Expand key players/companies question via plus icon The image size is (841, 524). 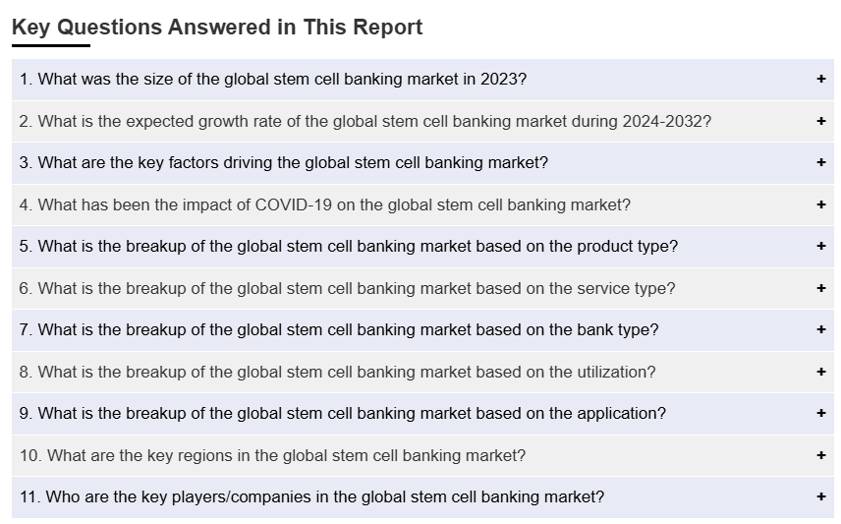coord(821,496)
